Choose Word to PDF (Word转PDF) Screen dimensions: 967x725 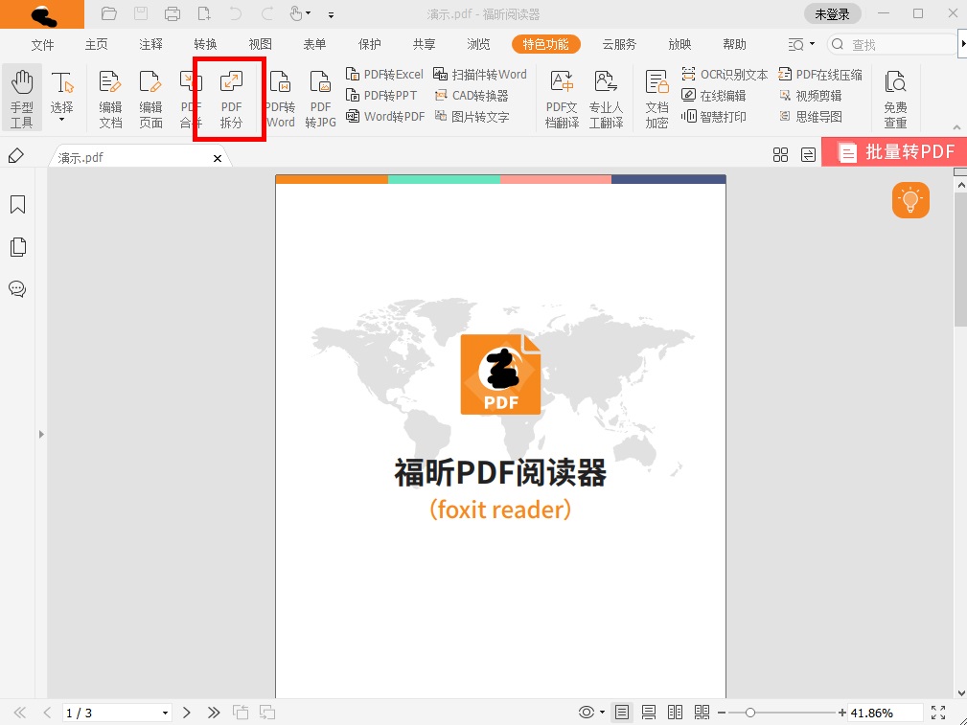click(x=385, y=117)
